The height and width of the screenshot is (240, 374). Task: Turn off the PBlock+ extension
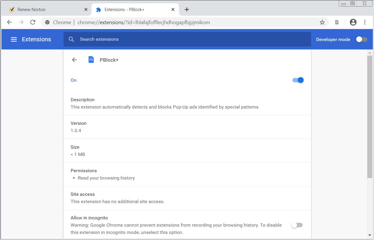click(298, 80)
